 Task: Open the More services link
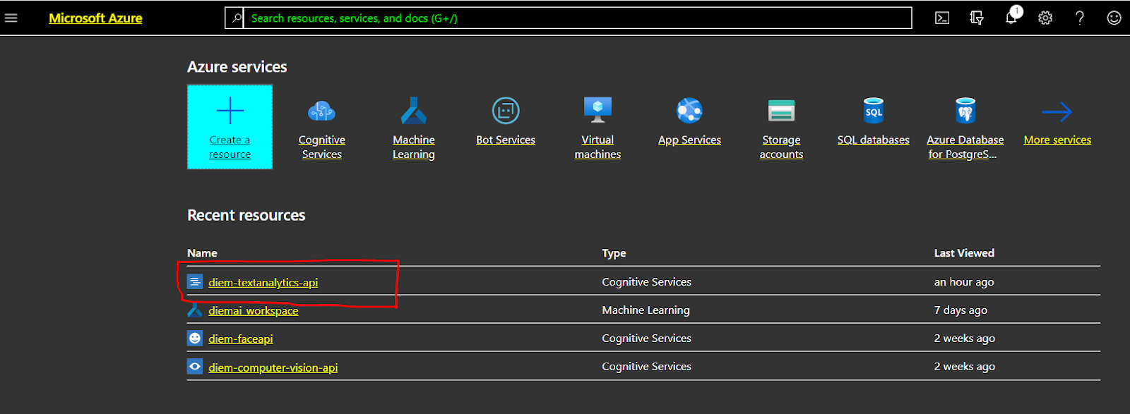(x=1057, y=140)
